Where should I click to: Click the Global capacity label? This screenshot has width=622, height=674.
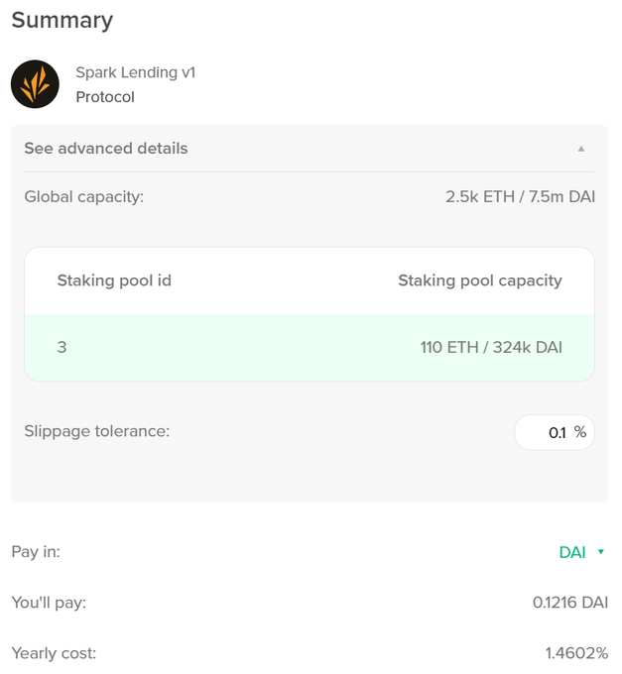point(84,197)
